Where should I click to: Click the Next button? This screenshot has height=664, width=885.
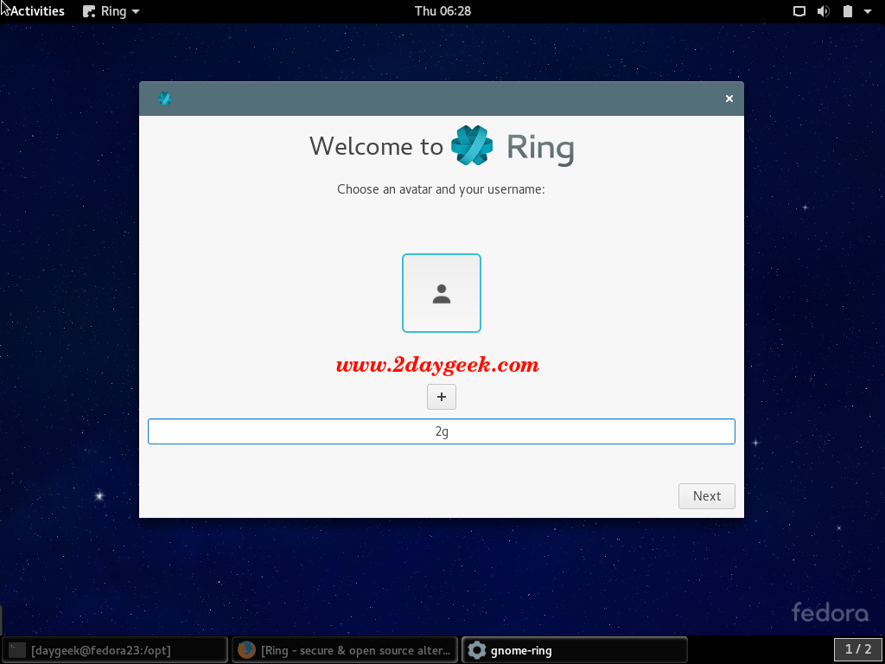[707, 495]
